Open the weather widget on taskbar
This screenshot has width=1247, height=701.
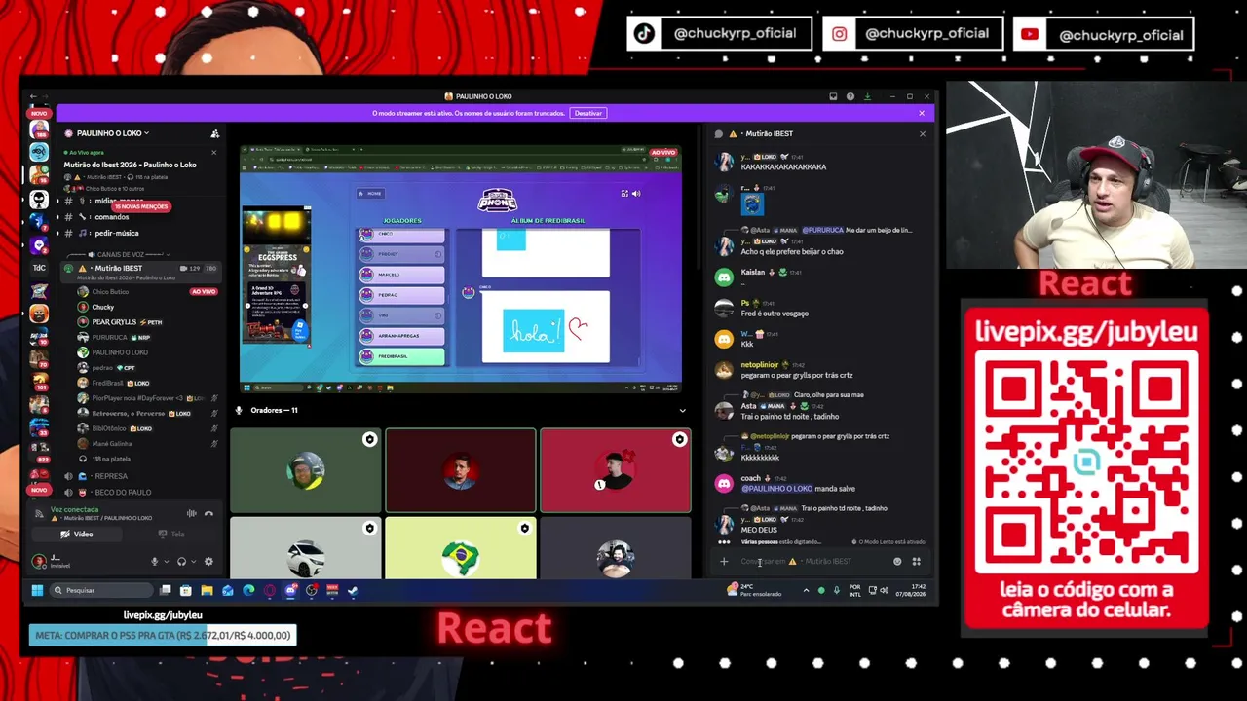(755, 590)
